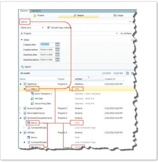Select the Accounting Data write-file icon
This screenshot has height=162, width=158.
click(x=32, y=103)
